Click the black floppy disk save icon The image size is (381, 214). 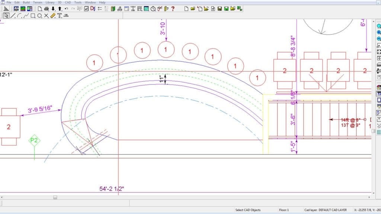(x=220, y=9)
